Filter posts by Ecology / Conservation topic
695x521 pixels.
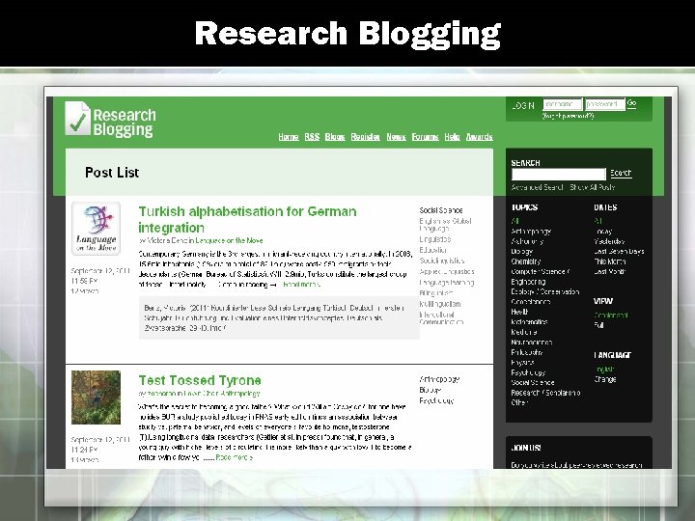tap(545, 292)
